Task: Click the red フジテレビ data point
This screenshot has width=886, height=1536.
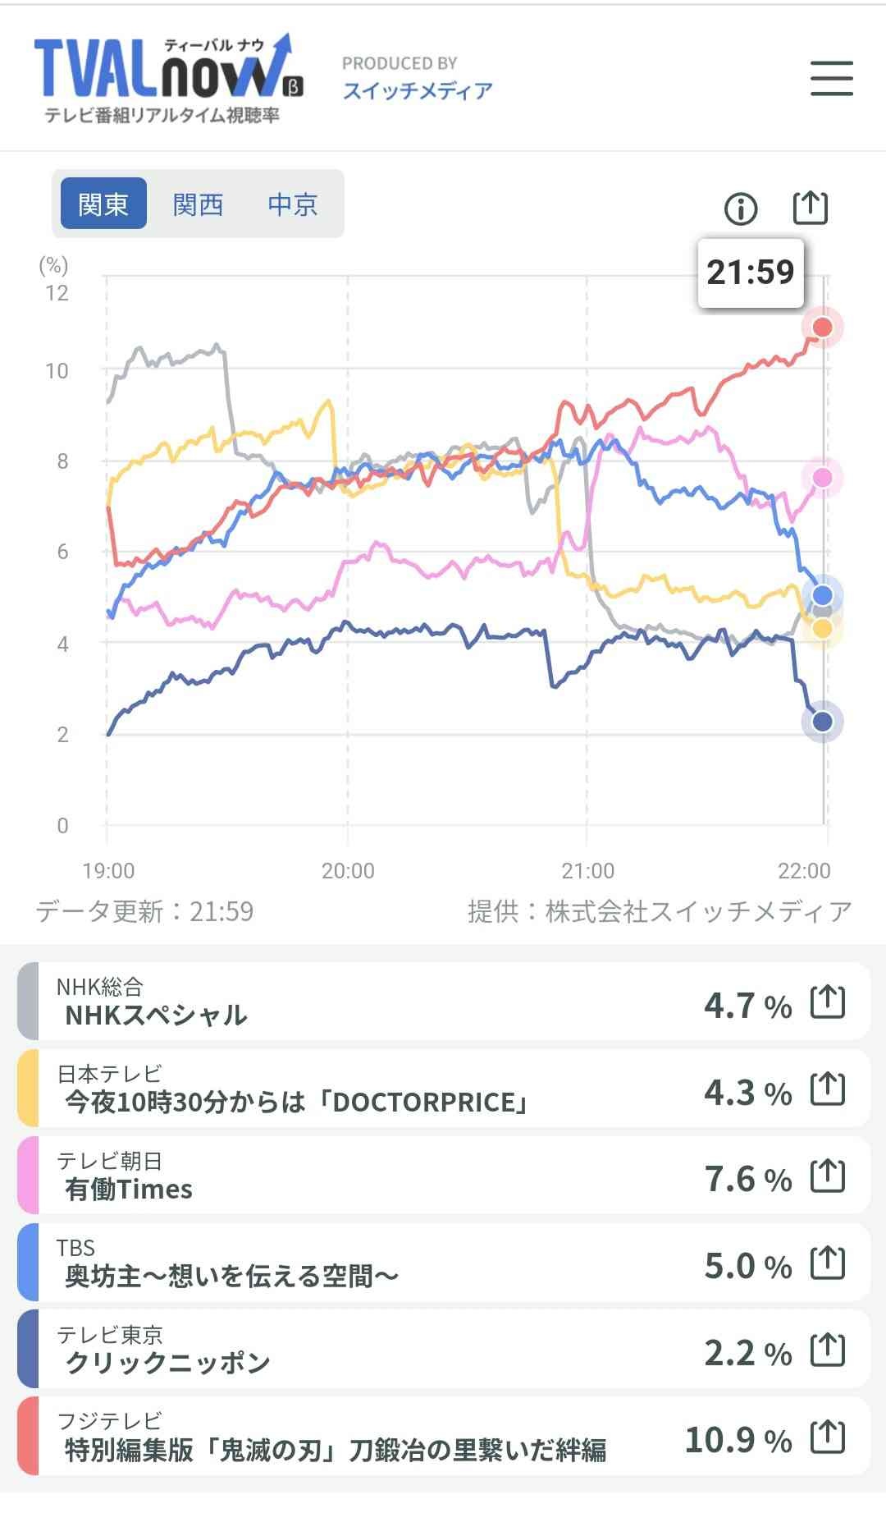Action: [x=822, y=328]
